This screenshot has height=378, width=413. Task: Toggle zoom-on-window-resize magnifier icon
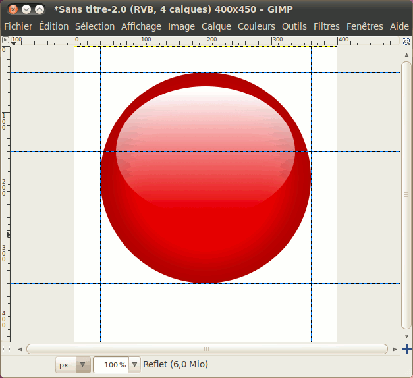point(407,41)
